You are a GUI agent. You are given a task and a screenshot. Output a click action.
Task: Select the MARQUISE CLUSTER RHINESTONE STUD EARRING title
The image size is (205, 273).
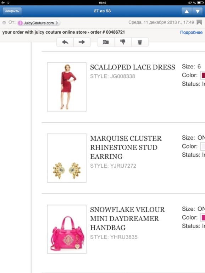pos(126,147)
